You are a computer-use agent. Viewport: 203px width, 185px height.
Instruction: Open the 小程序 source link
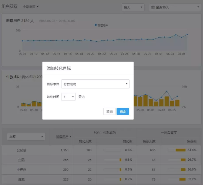tap(22, 170)
